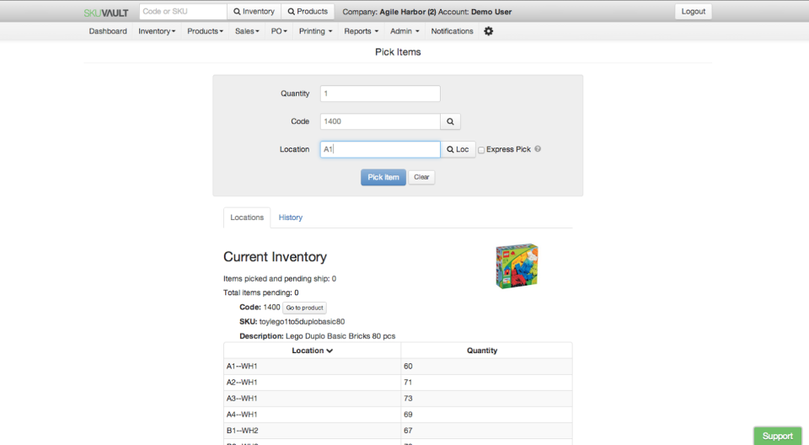
Task: Open settings gear icon in navbar
Action: pos(488,31)
